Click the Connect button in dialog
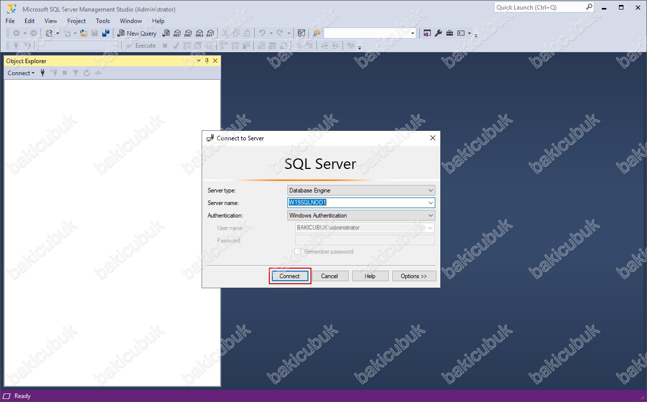 click(290, 276)
